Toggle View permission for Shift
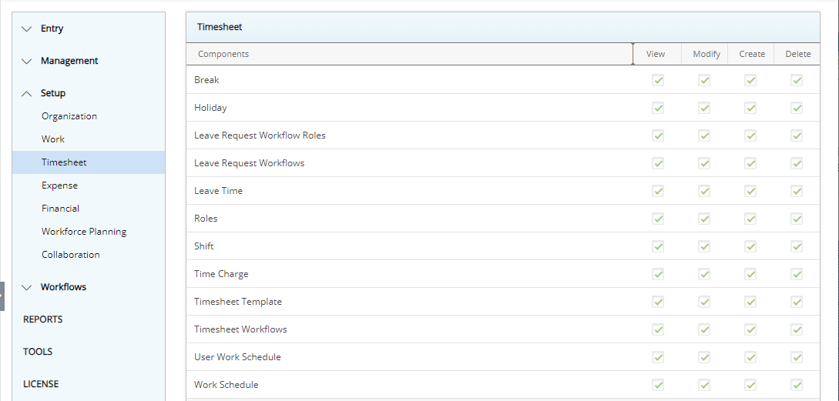 tap(658, 246)
